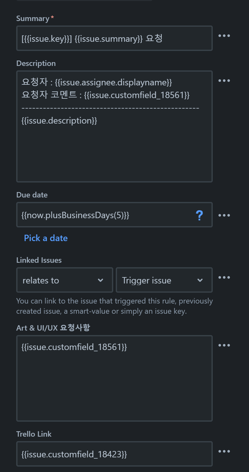This screenshot has width=249, height=472.
Task: Open more options for Summary field
Action: pos(224,36)
